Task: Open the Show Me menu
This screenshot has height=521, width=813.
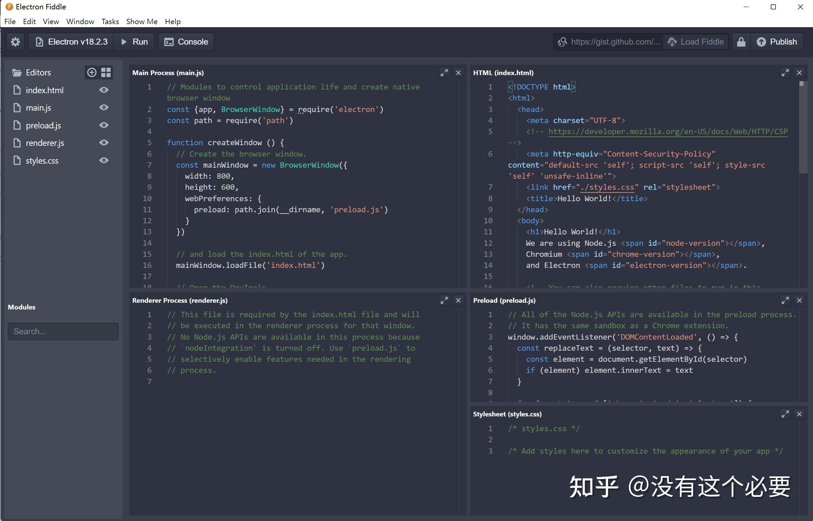Action: (x=142, y=22)
